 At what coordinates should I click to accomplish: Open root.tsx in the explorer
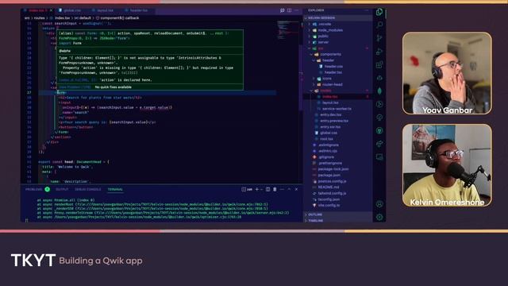click(326, 139)
